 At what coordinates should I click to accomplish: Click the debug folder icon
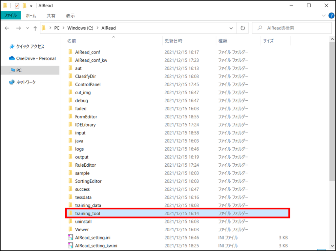[x=70, y=100]
